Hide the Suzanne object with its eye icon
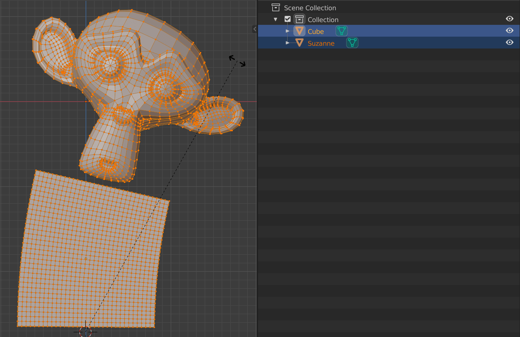This screenshot has height=337, width=520. point(509,43)
